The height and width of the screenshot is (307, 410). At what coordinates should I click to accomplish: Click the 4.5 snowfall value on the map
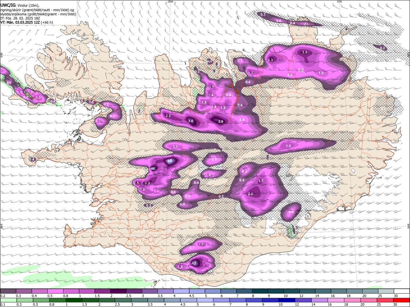tap(170, 161)
